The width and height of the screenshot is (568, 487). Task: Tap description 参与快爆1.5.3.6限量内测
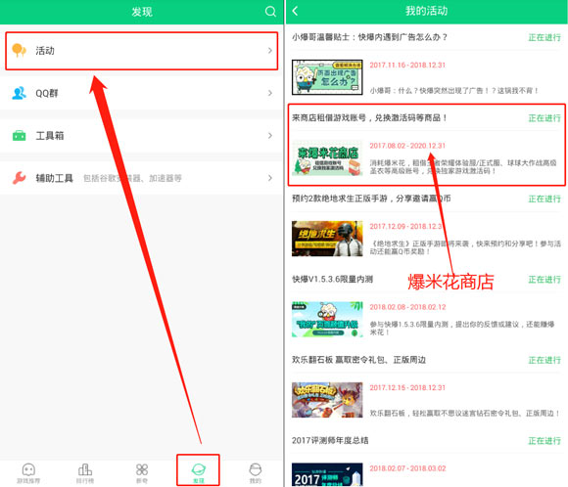pyautogui.click(x=462, y=329)
